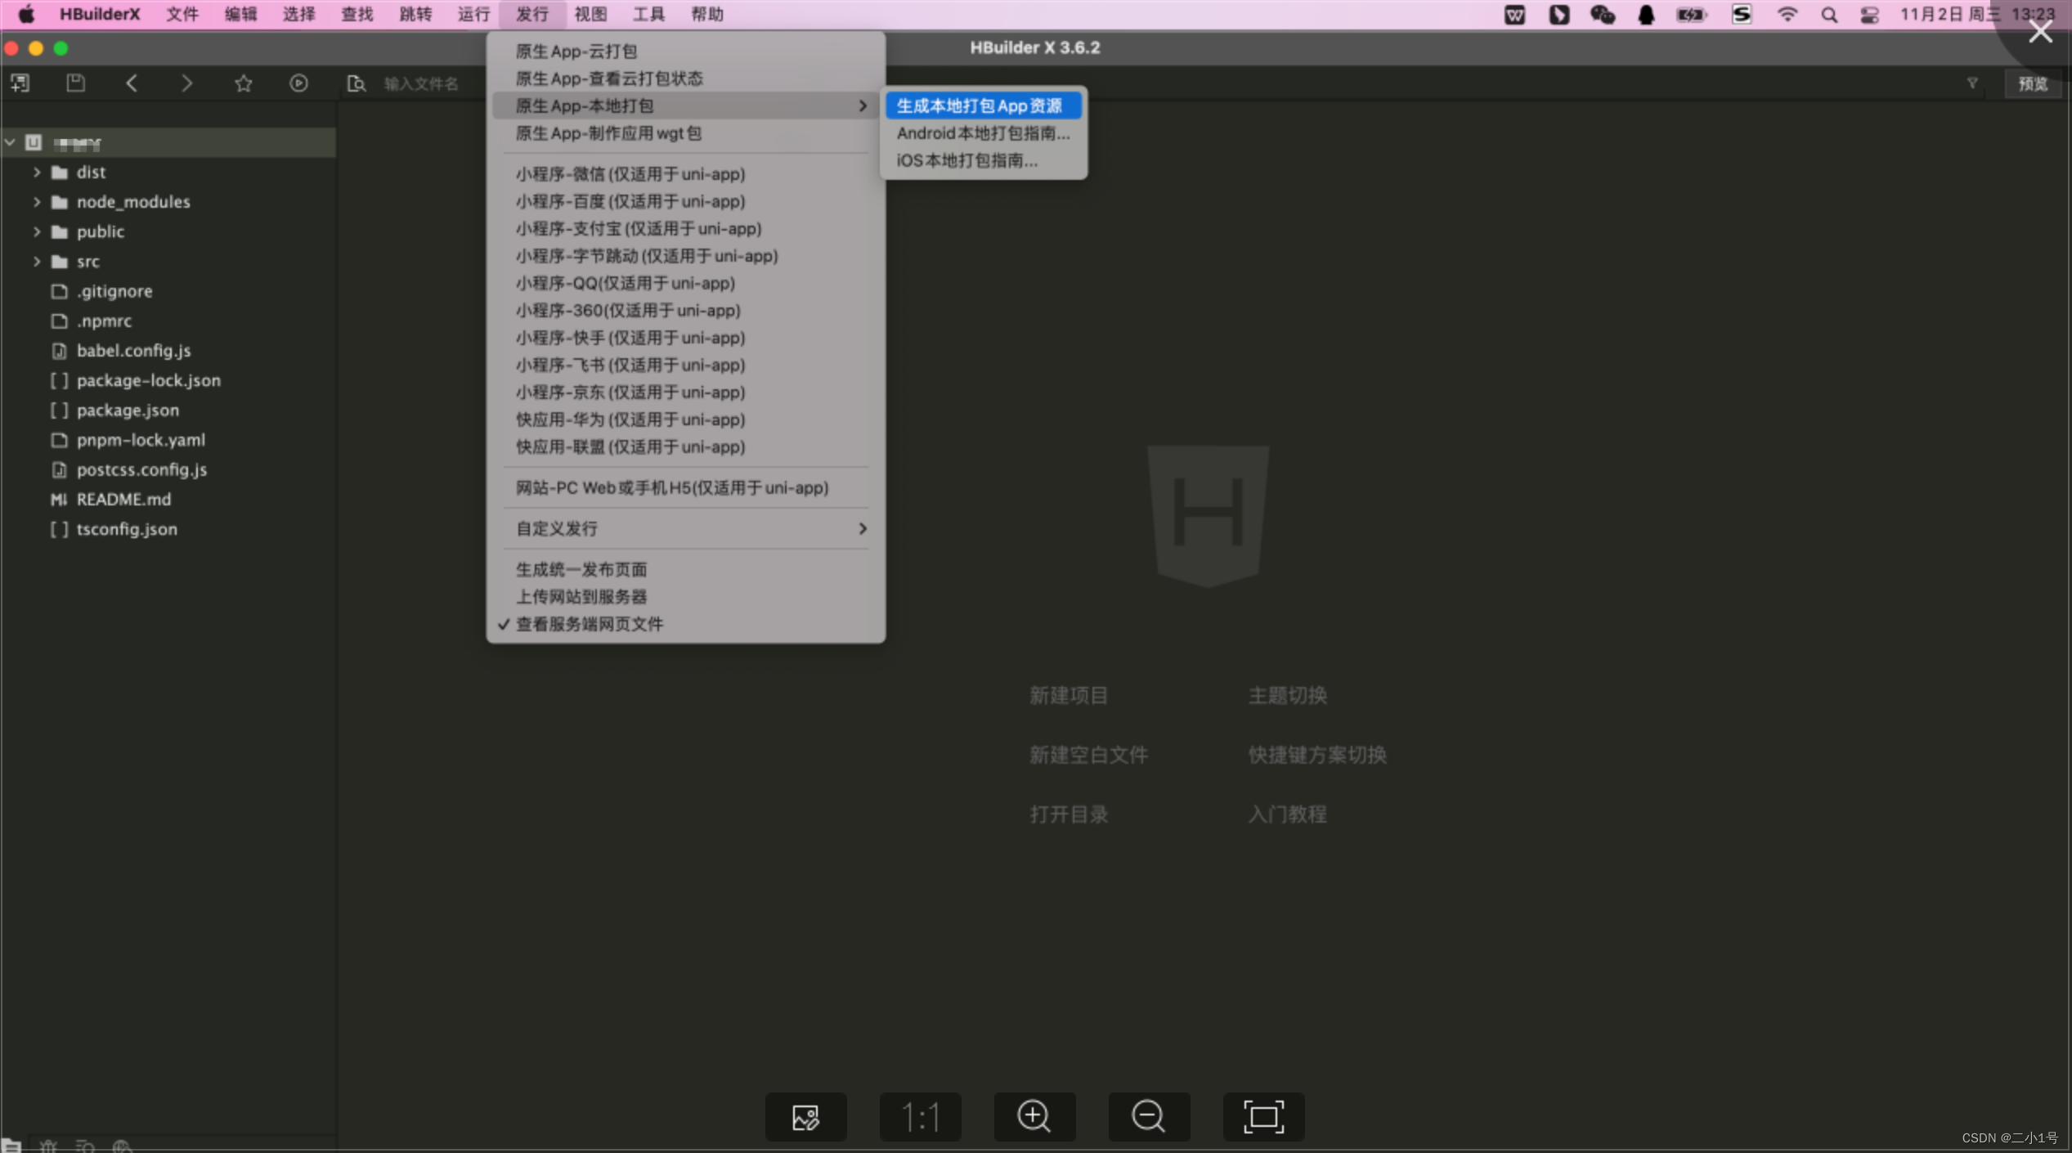Expand the src folder

[36, 261]
